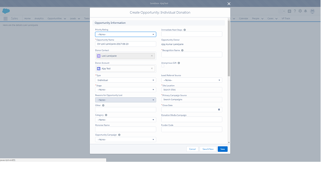Expand the Cases tab chevron menu

click(276, 19)
